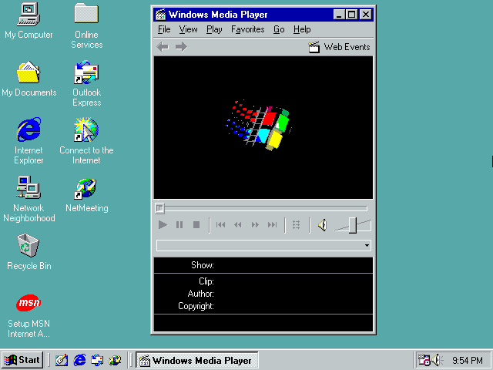
Task: Select the Online Services folder icon
Action: (x=86, y=25)
